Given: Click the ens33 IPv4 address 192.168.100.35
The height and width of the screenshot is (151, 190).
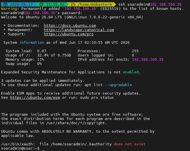Looking at the screenshot, I should coord(148,60).
